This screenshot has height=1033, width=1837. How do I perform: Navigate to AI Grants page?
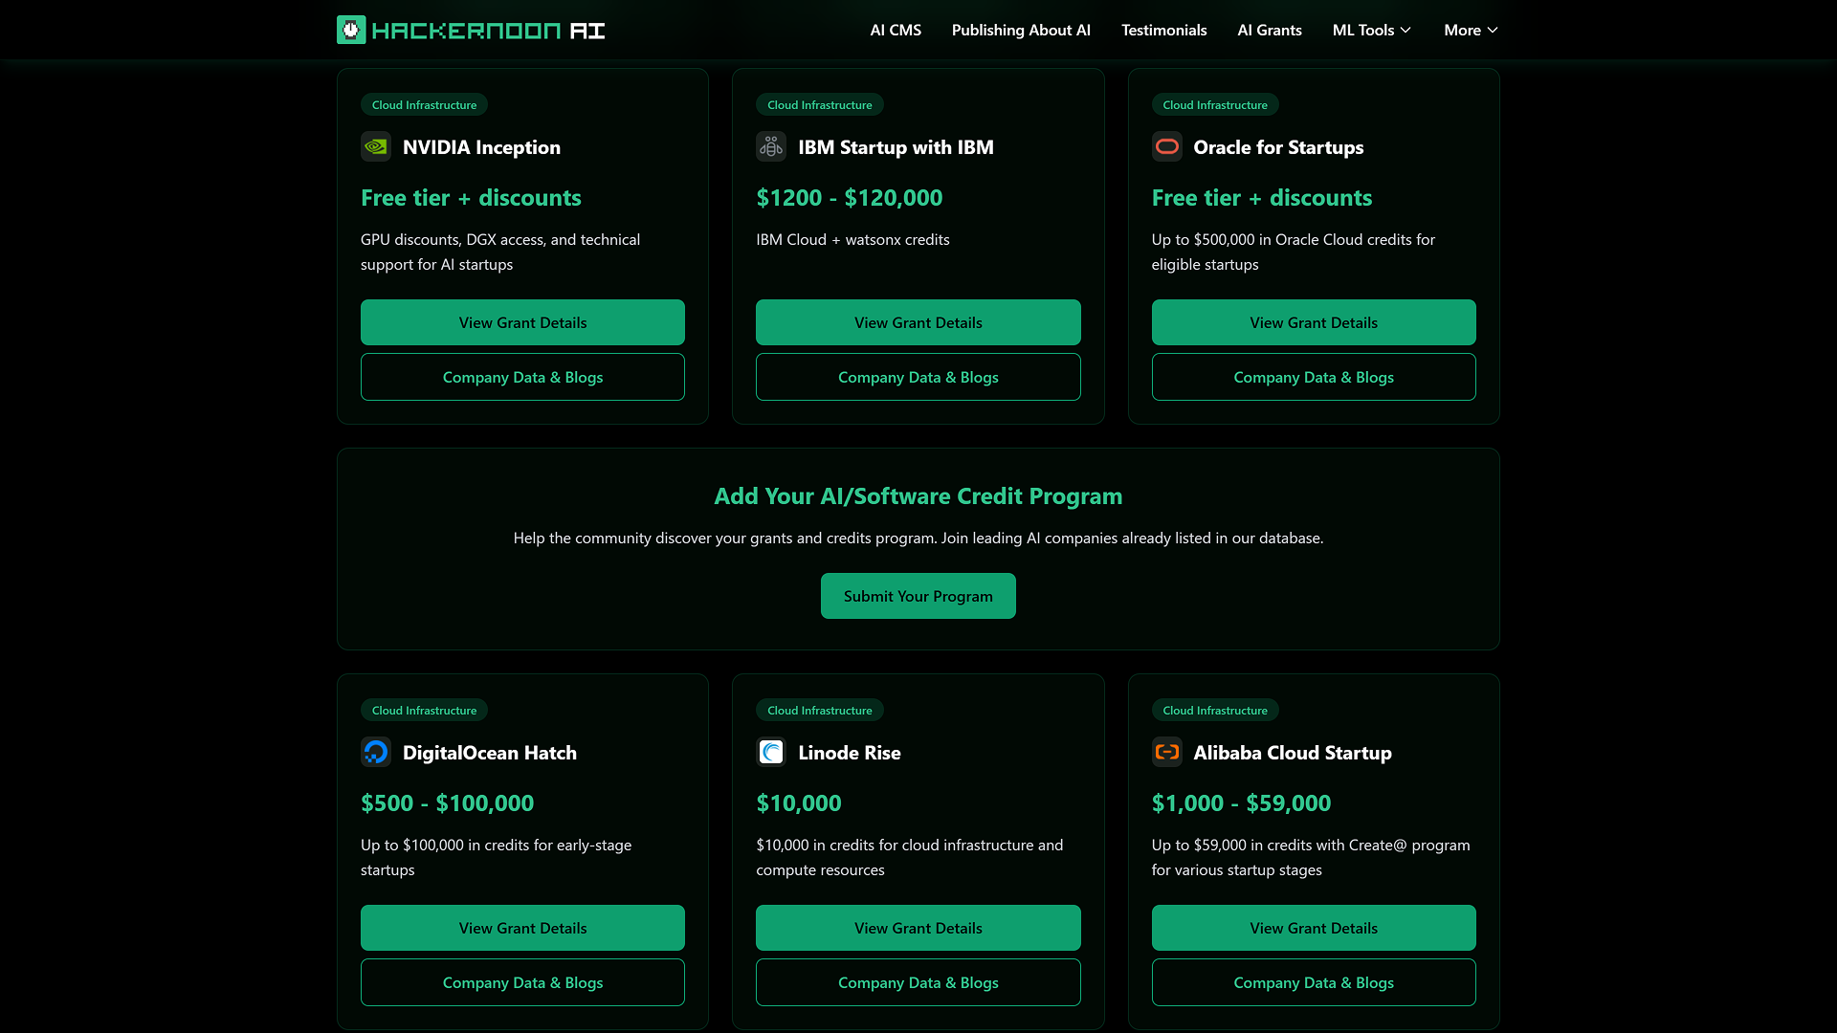click(1270, 31)
